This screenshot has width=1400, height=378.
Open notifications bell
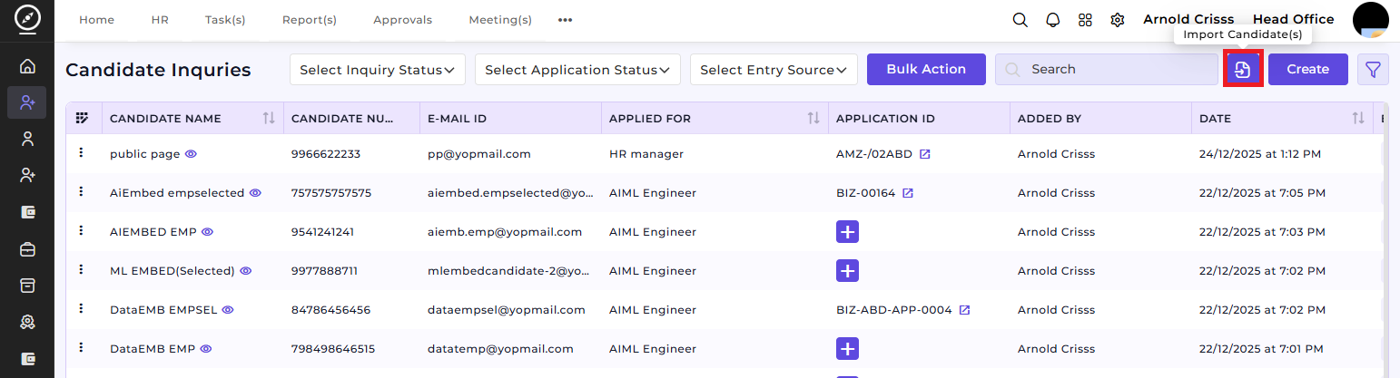point(1053,20)
